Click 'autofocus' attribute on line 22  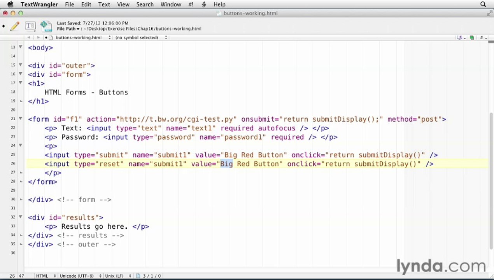277,128
